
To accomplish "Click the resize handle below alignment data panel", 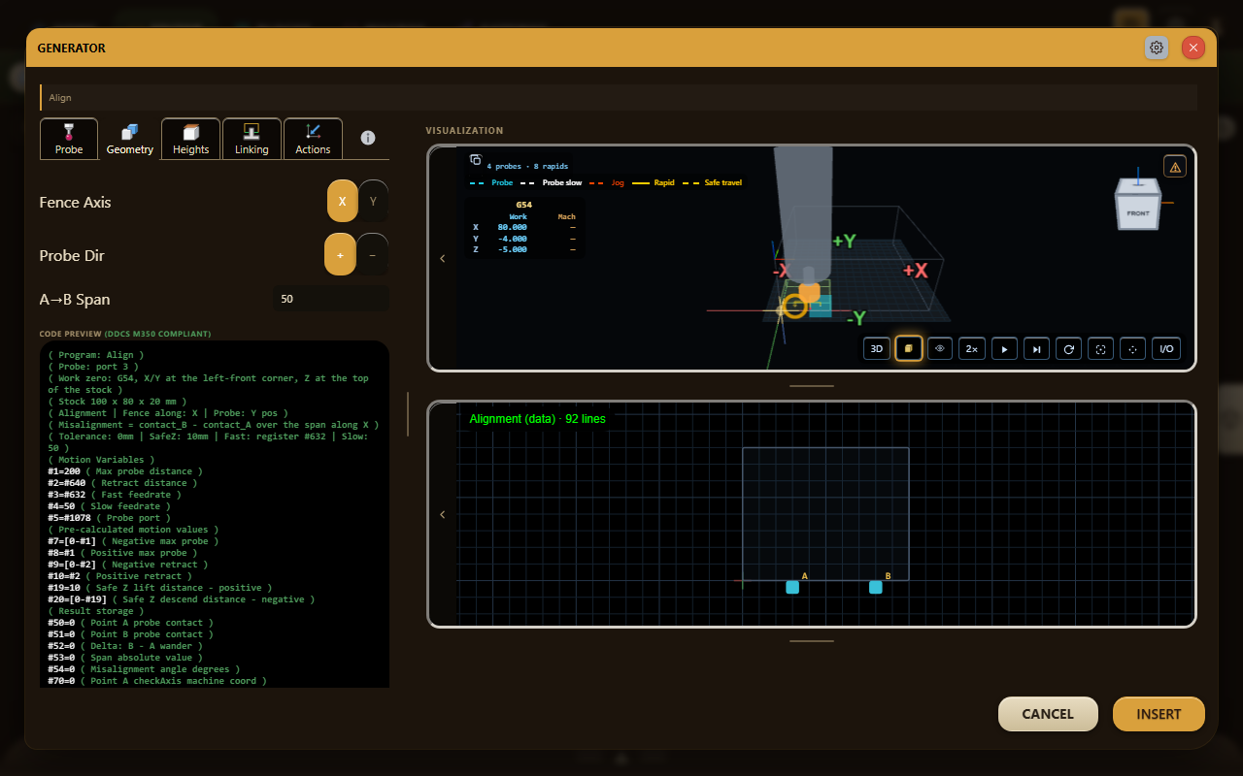I will [812, 641].
